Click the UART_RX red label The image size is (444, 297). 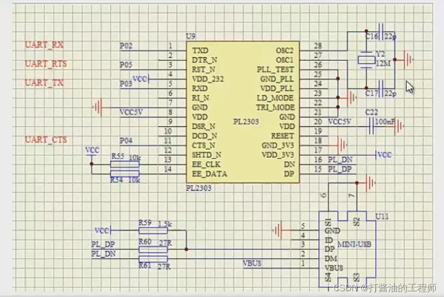[x=44, y=45]
